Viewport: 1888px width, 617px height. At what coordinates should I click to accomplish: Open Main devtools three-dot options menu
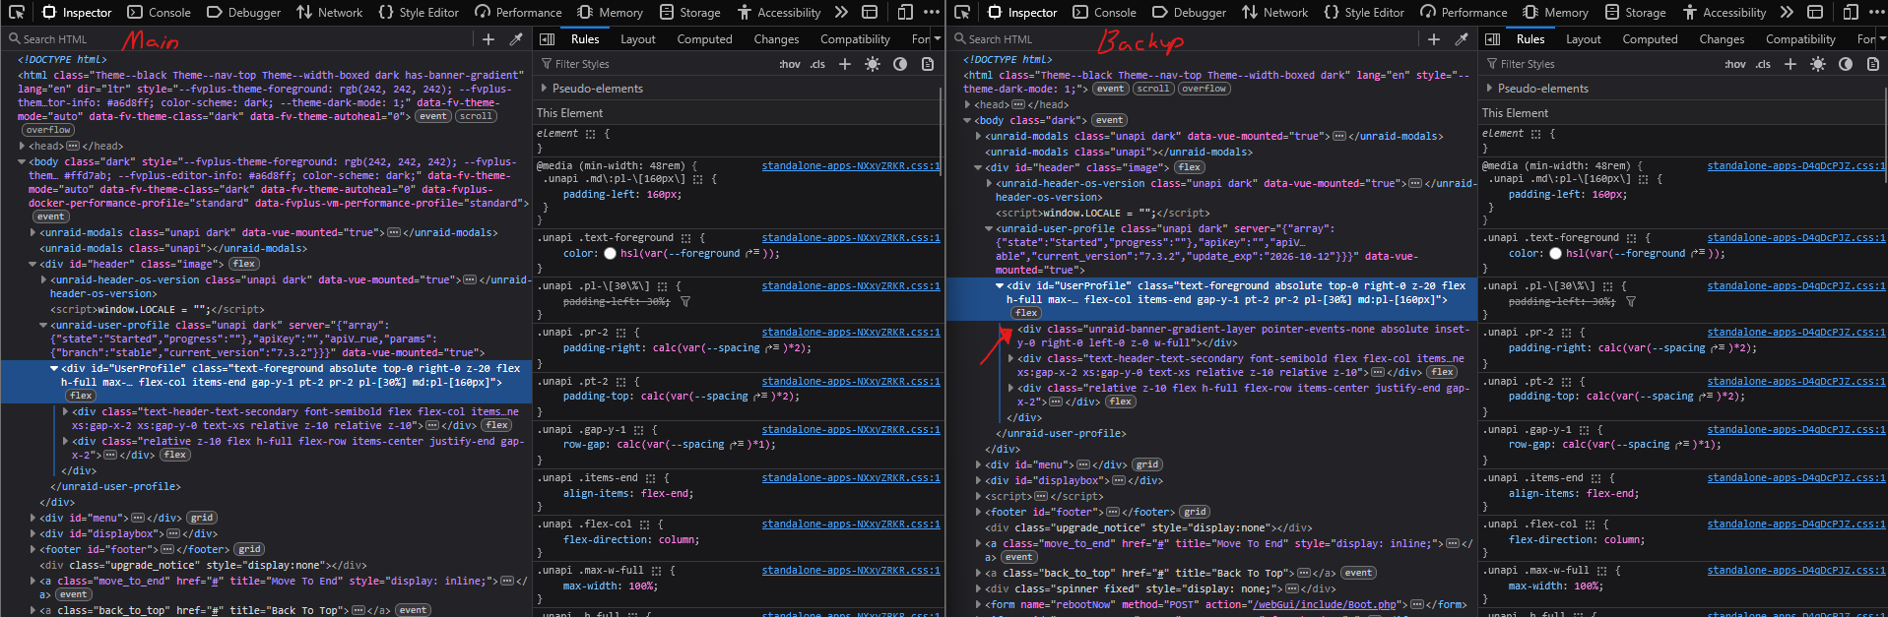[932, 13]
